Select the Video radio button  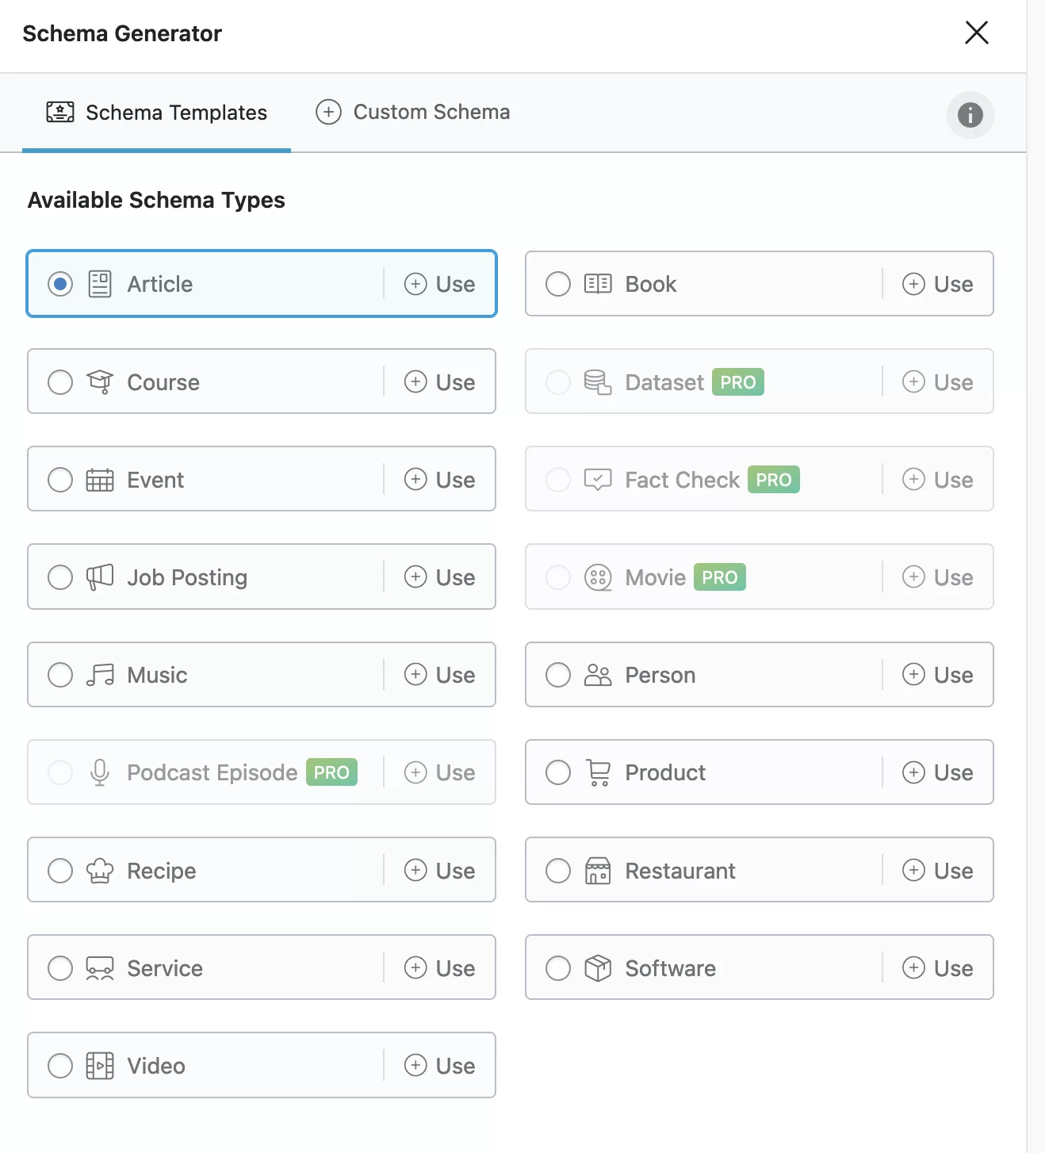tap(60, 1066)
